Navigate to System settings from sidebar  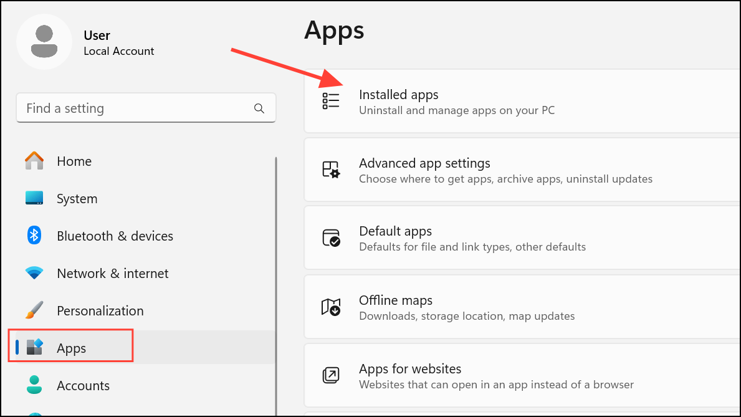[x=77, y=198]
